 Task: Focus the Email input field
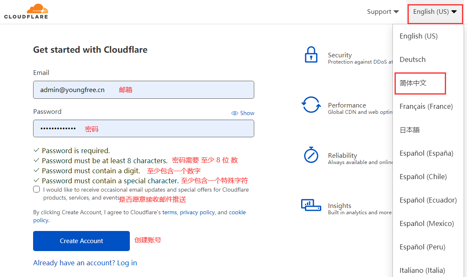pos(144,90)
